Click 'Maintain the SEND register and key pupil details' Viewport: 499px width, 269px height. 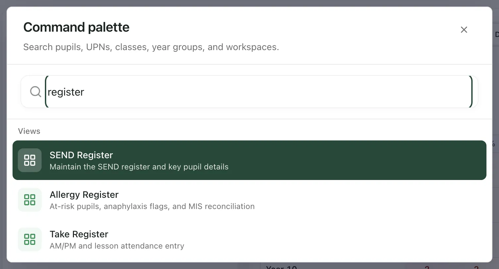tap(139, 167)
